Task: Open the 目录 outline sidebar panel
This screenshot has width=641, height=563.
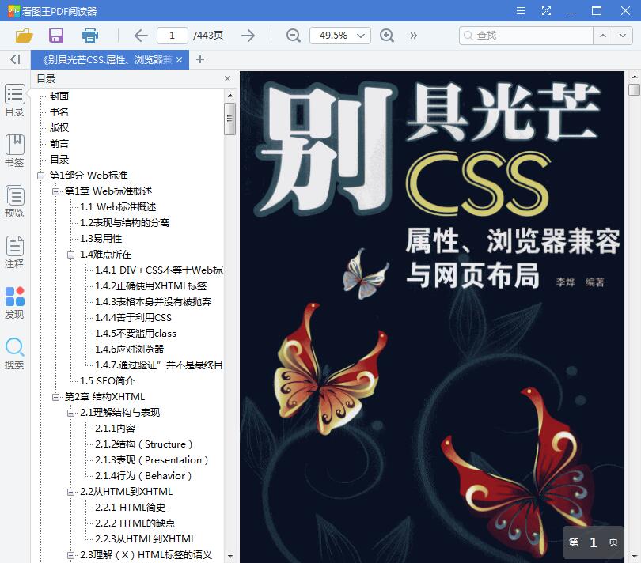Action: (x=15, y=100)
